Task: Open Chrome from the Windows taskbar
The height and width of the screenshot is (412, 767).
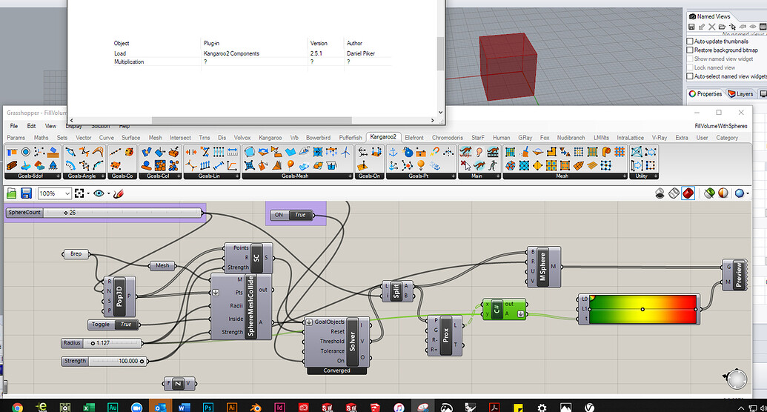Action: [x=17, y=408]
